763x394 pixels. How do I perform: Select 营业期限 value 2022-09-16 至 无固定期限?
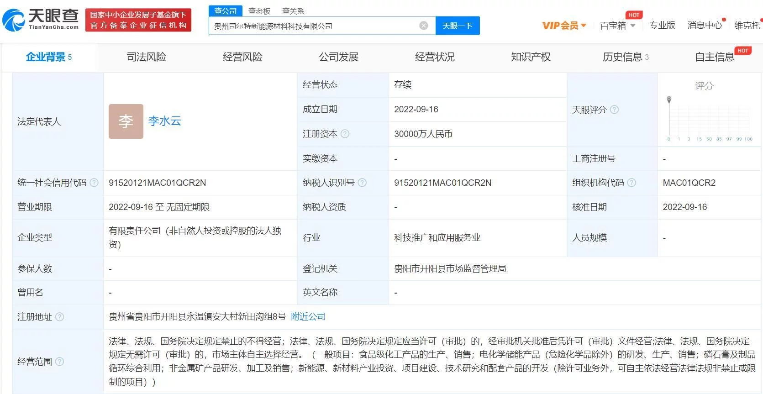point(159,207)
